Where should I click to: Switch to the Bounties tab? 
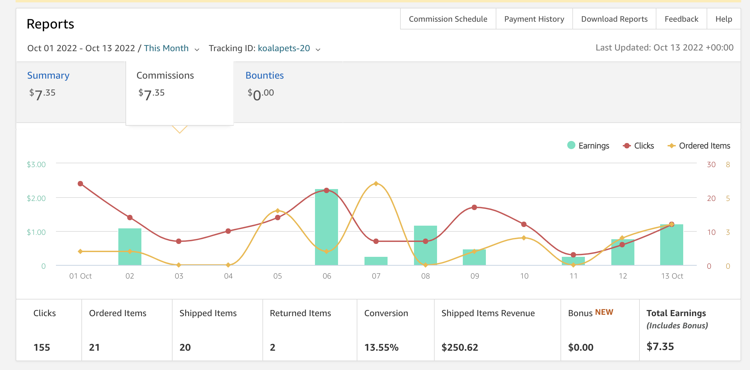point(264,75)
